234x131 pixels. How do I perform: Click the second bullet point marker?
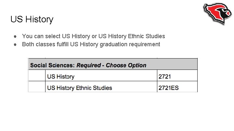[15, 44]
